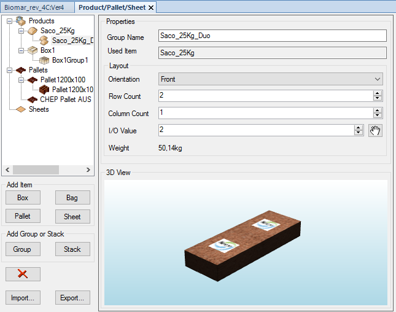
Task: Click the Row Count input field
Action: [x=266, y=96]
